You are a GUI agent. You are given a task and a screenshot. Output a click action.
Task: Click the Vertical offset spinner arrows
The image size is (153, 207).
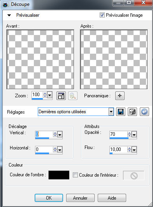[55, 134]
